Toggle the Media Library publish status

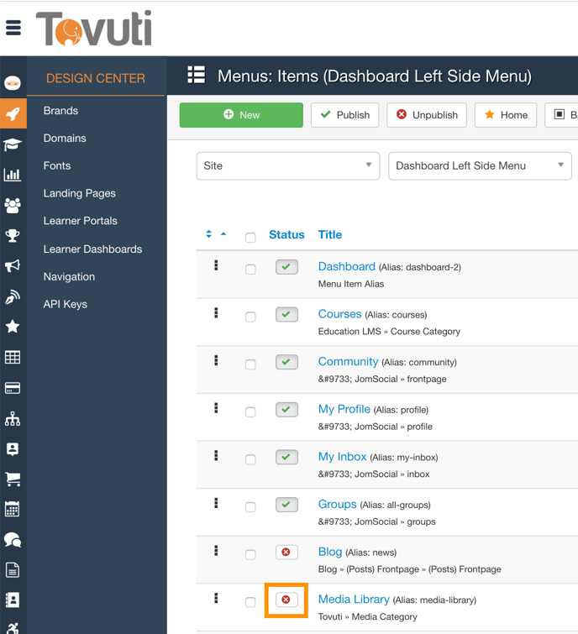[286, 600]
